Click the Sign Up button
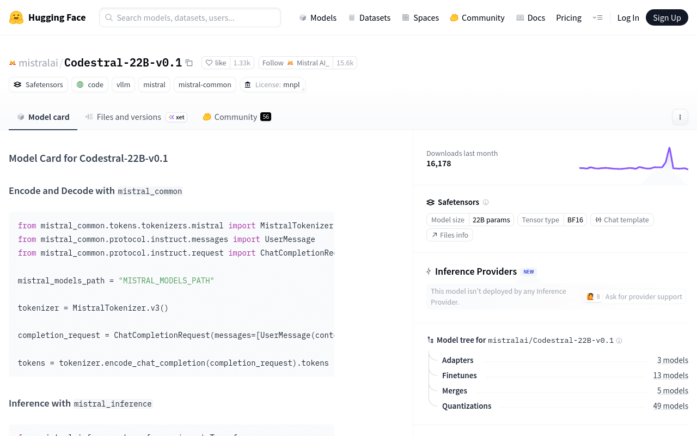Image resolution: width=697 pixels, height=436 pixels. click(667, 17)
